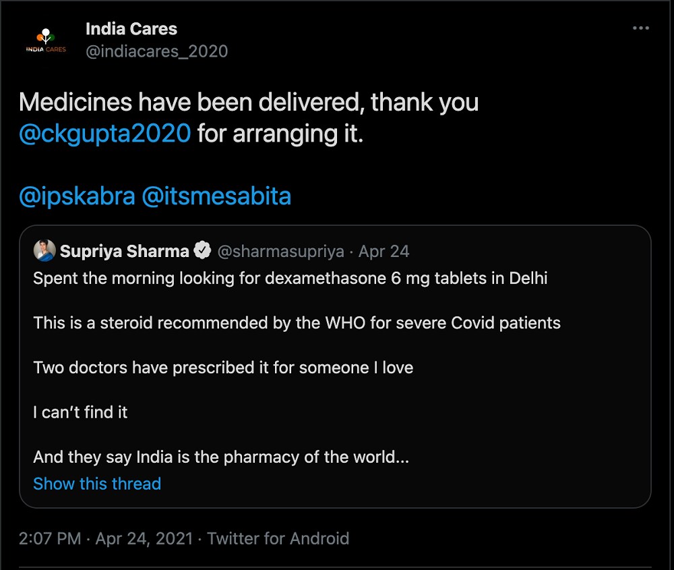The image size is (674, 570).
Task: Open the @sharmasupriya handle in quoted tweet
Action: click(280, 252)
